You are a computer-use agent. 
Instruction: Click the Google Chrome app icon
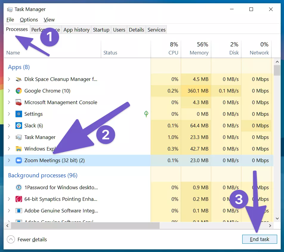pos(19,91)
